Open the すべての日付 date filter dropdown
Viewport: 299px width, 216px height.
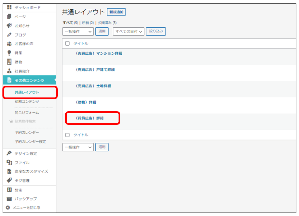[128, 31]
